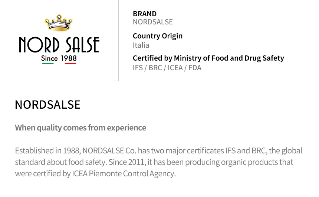Click the vertical divider beside the logo
Viewport: 319px width, 197px height.
coord(118,41)
